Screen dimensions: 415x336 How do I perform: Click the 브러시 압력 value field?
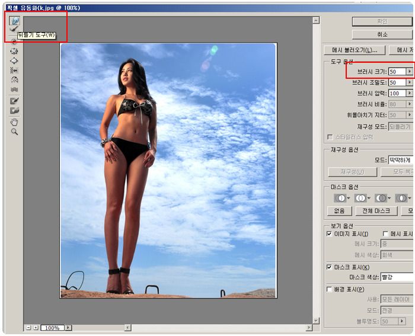click(397, 93)
